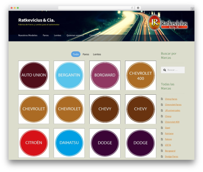
Task: Open the Chevy faros sidebar link
Action: coord(171,99)
